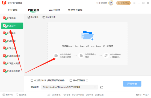Open the 会员中心 button
This screenshot has width=151, height=98.
coord(123,3)
